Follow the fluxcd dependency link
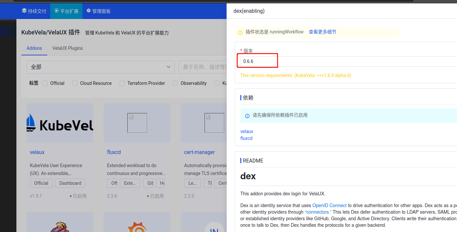This screenshot has width=457, height=232. coord(246,138)
